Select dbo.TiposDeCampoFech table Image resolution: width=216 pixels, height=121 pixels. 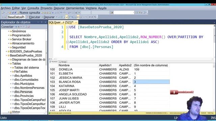(x=30, y=100)
